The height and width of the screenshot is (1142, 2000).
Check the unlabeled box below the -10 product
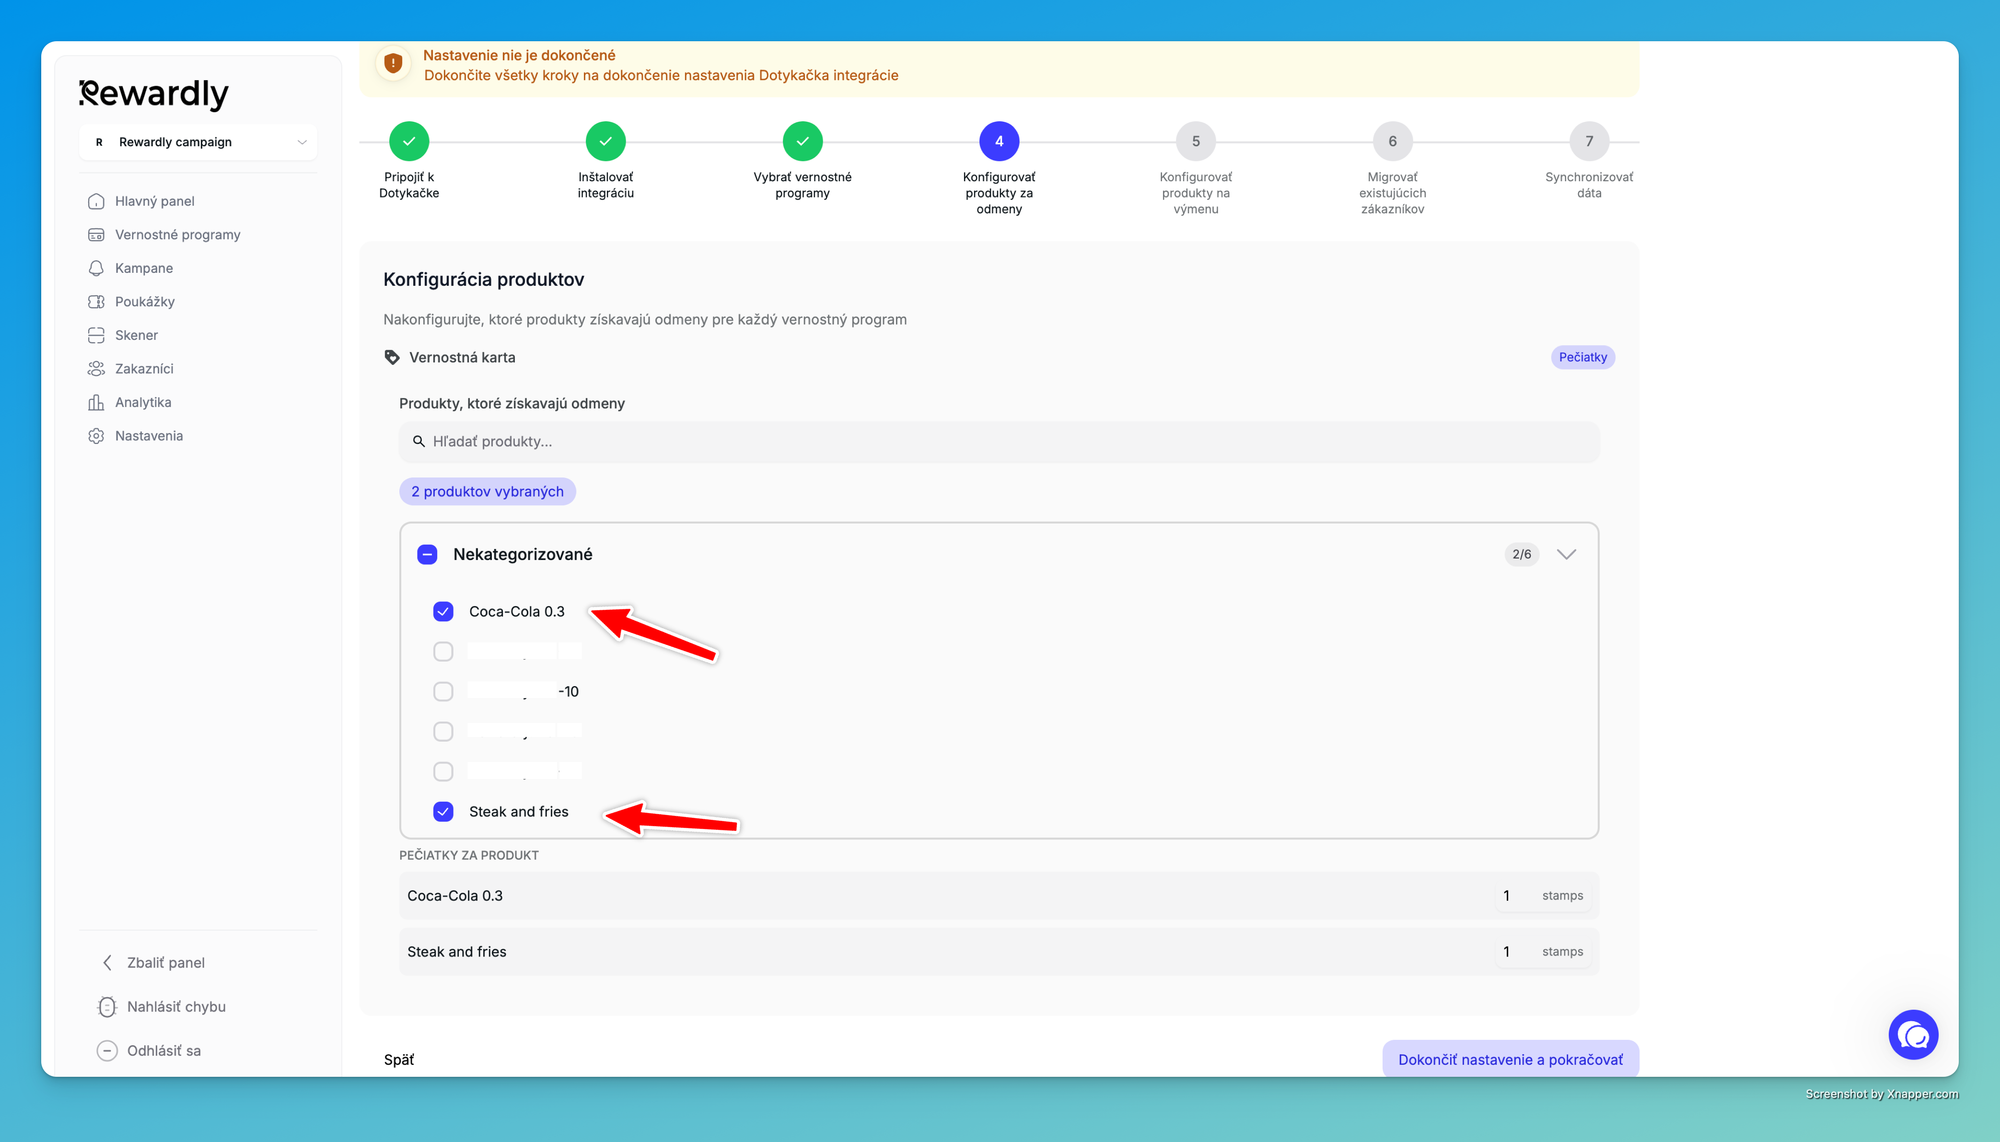pos(443,732)
